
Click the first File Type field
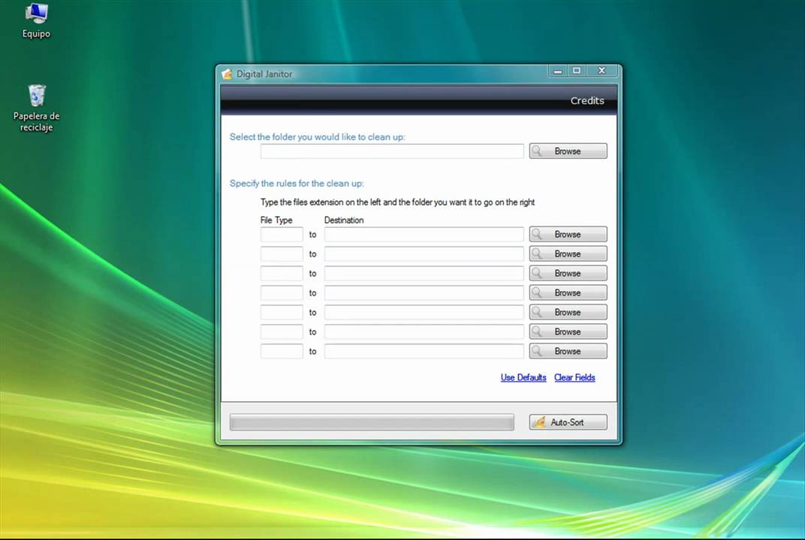click(282, 234)
